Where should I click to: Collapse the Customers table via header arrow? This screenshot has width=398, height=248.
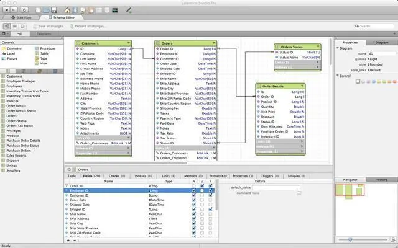pyautogui.click(x=129, y=43)
